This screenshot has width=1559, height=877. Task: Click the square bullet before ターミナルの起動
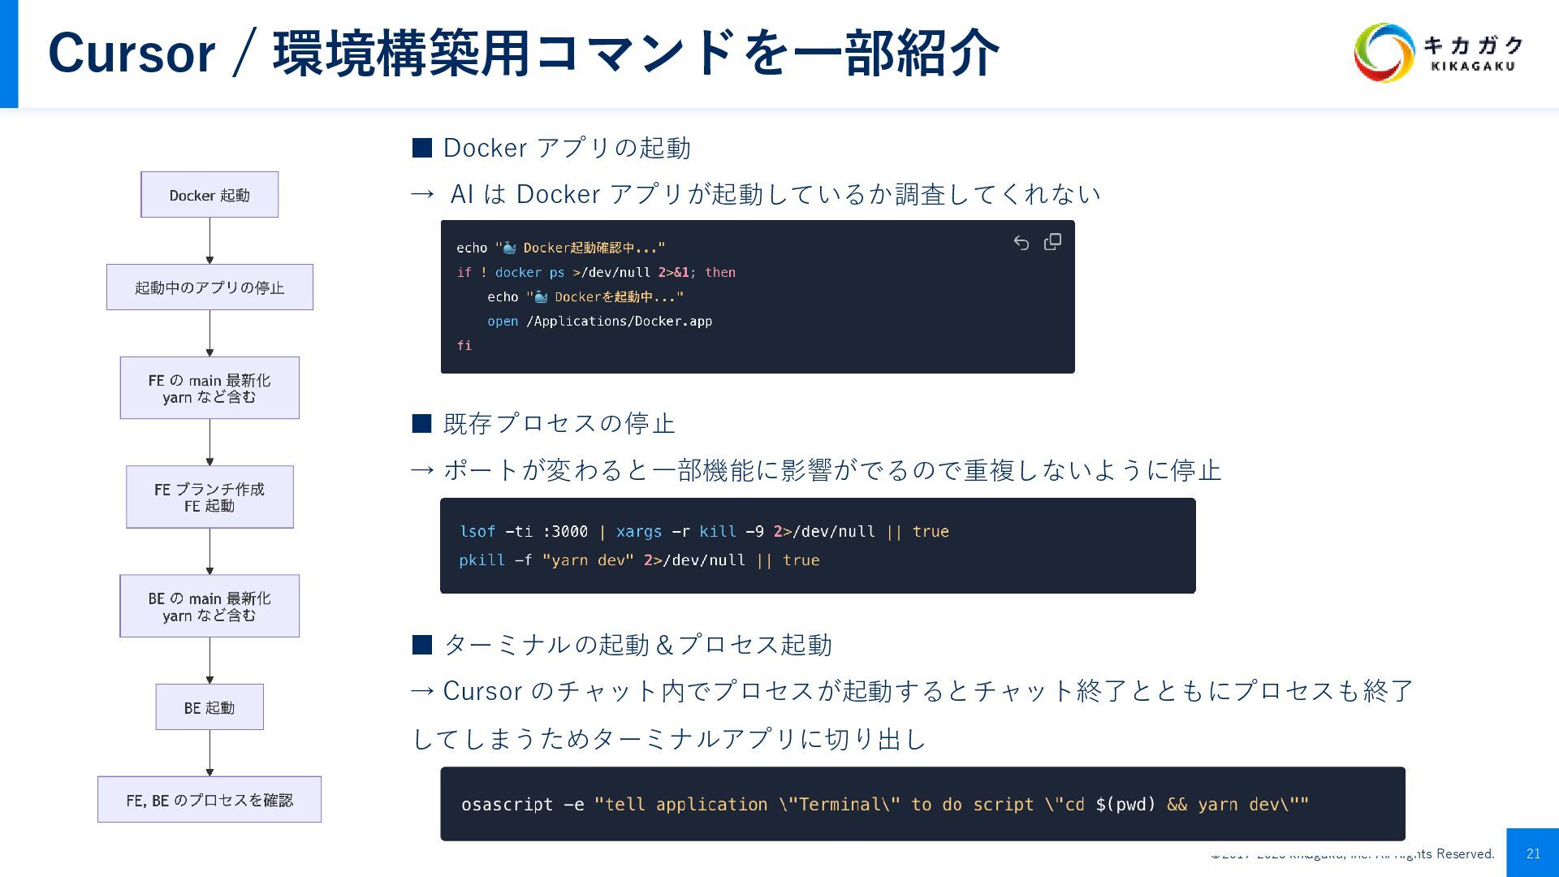click(421, 645)
